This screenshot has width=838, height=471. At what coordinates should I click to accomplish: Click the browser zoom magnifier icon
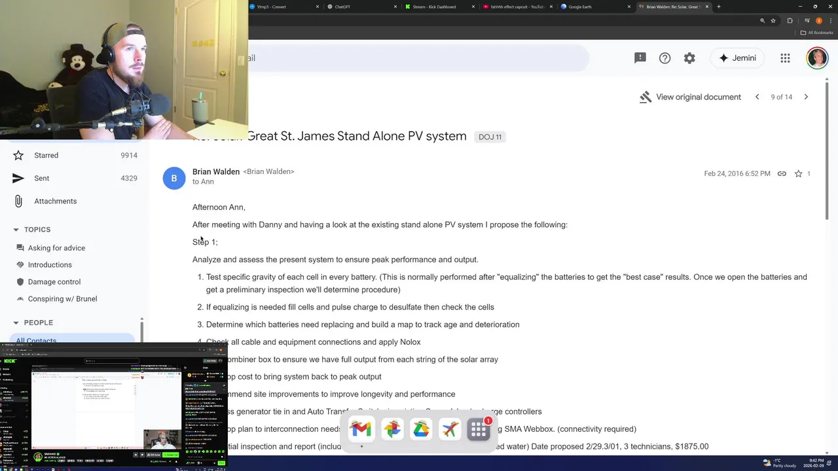point(762,21)
